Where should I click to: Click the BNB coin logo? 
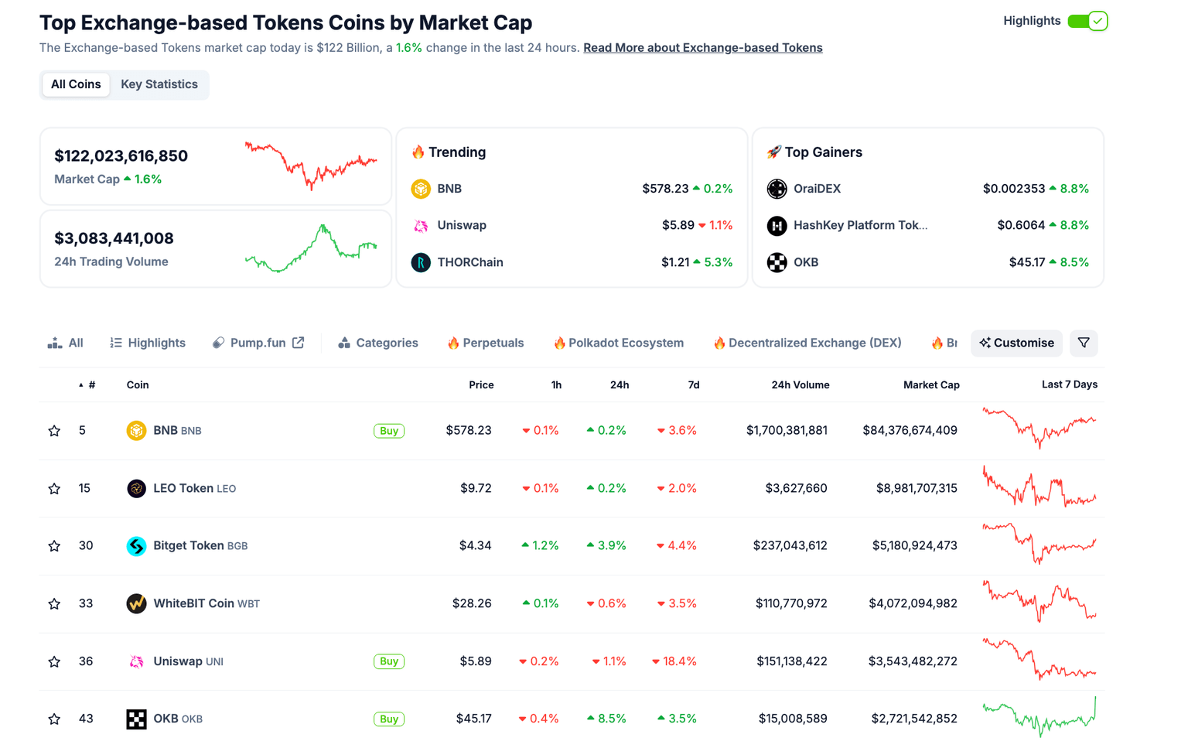coord(136,430)
